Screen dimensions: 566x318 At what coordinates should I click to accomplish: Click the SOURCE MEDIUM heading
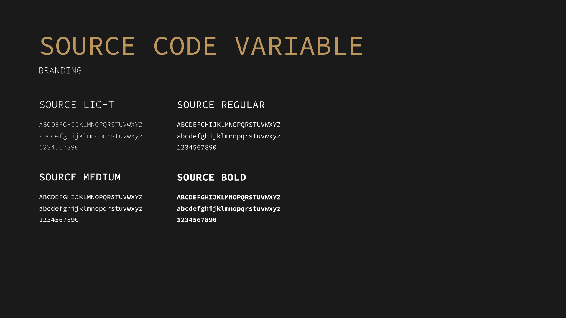pos(80,177)
